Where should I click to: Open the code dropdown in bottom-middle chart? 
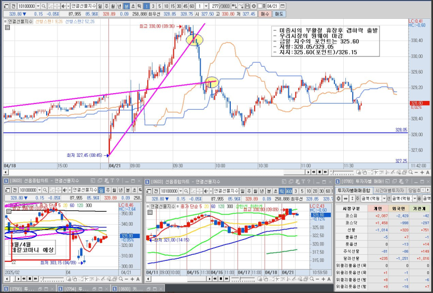click(180, 191)
